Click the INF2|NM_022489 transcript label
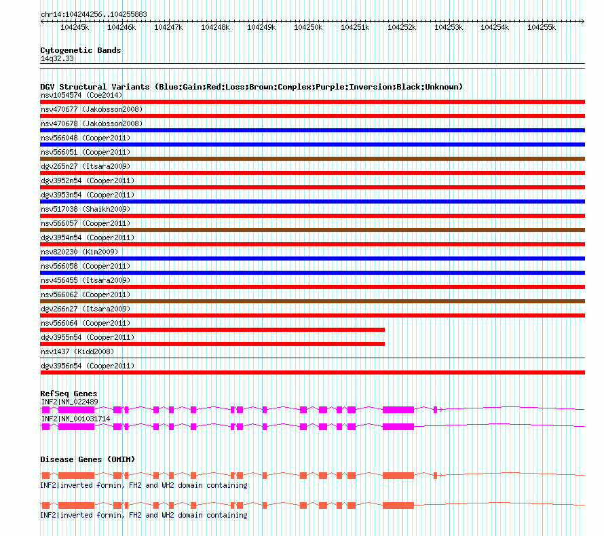Image resolution: width=604 pixels, height=536 pixels. (70, 402)
